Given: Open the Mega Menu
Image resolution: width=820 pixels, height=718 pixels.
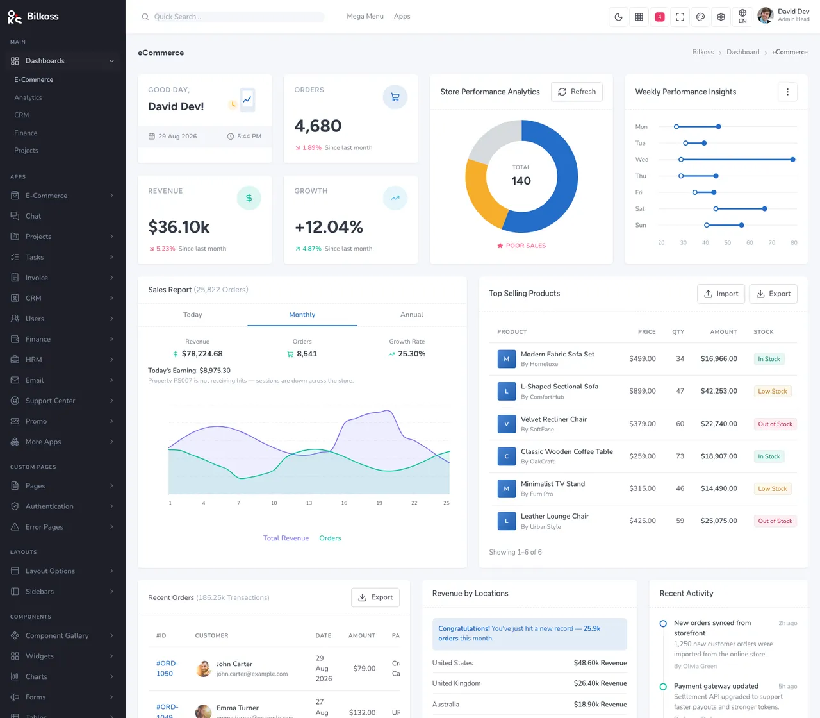Looking at the screenshot, I should tap(365, 17).
